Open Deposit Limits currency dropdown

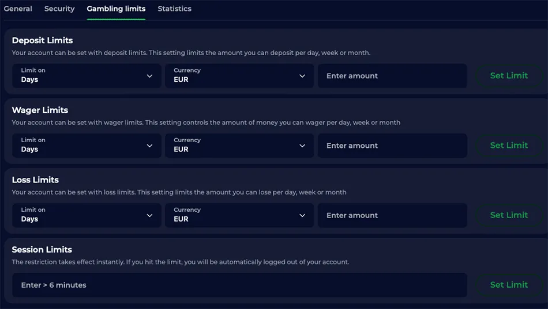coord(239,75)
